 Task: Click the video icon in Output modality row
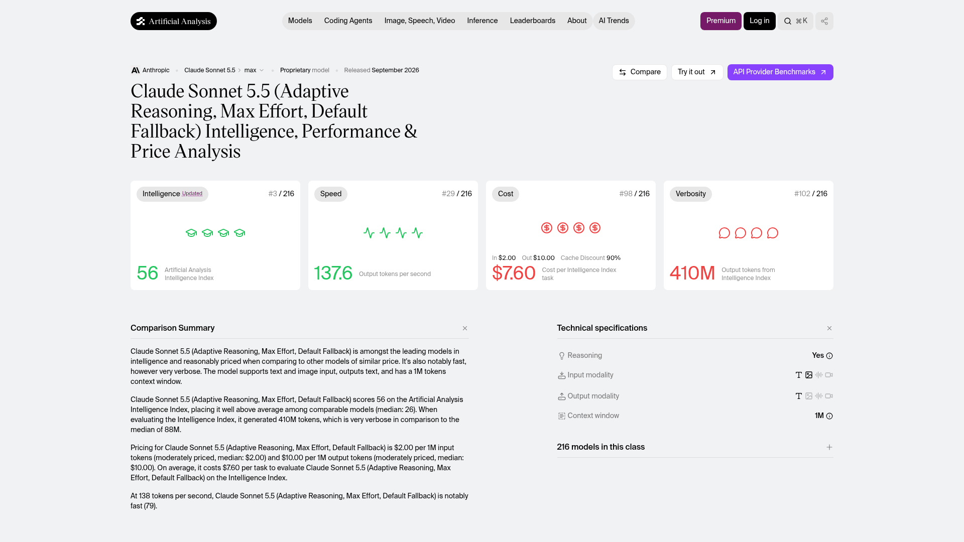pyautogui.click(x=829, y=396)
